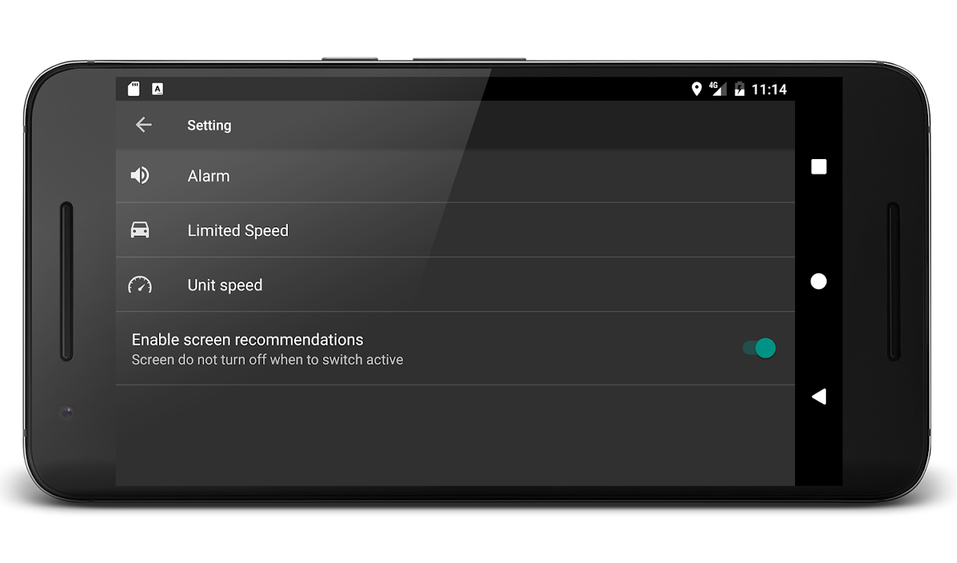
Task: Tap the back arrow beside Setting
Action: [144, 125]
